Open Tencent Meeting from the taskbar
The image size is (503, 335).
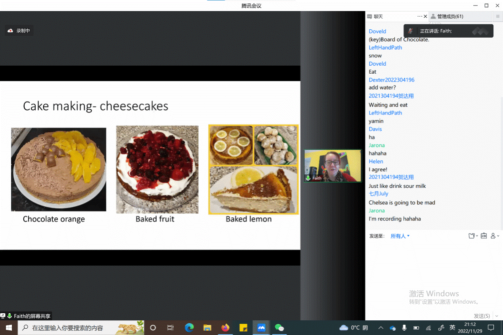tap(261, 328)
